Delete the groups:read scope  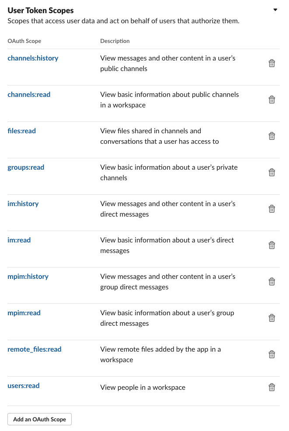(x=272, y=172)
